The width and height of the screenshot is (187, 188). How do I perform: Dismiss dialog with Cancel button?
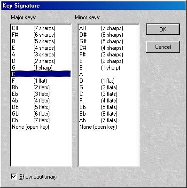pyautogui.click(x=163, y=47)
